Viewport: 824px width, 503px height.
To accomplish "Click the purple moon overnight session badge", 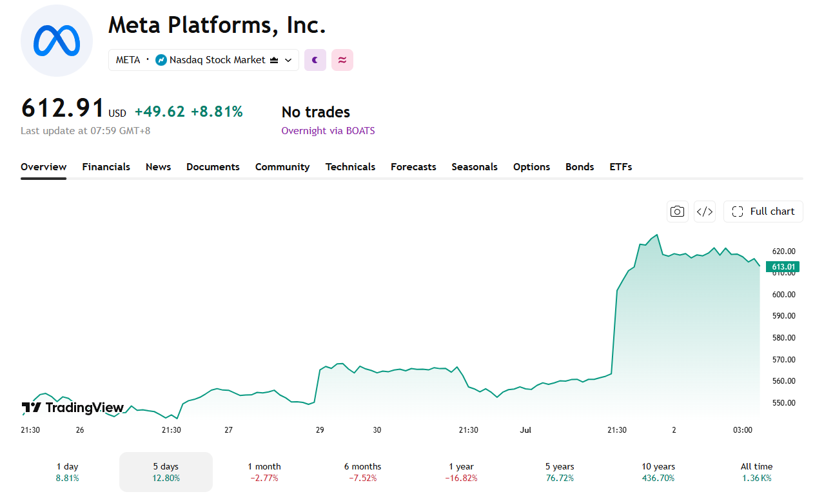I will pyautogui.click(x=315, y=60).
